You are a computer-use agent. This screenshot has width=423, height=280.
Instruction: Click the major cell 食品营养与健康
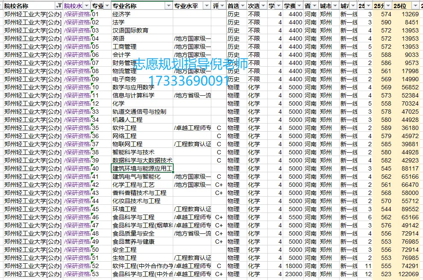tap(142, 242)
